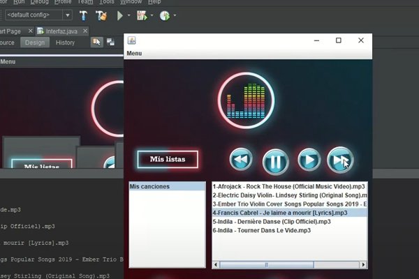Pause the current song

point(275,162)
